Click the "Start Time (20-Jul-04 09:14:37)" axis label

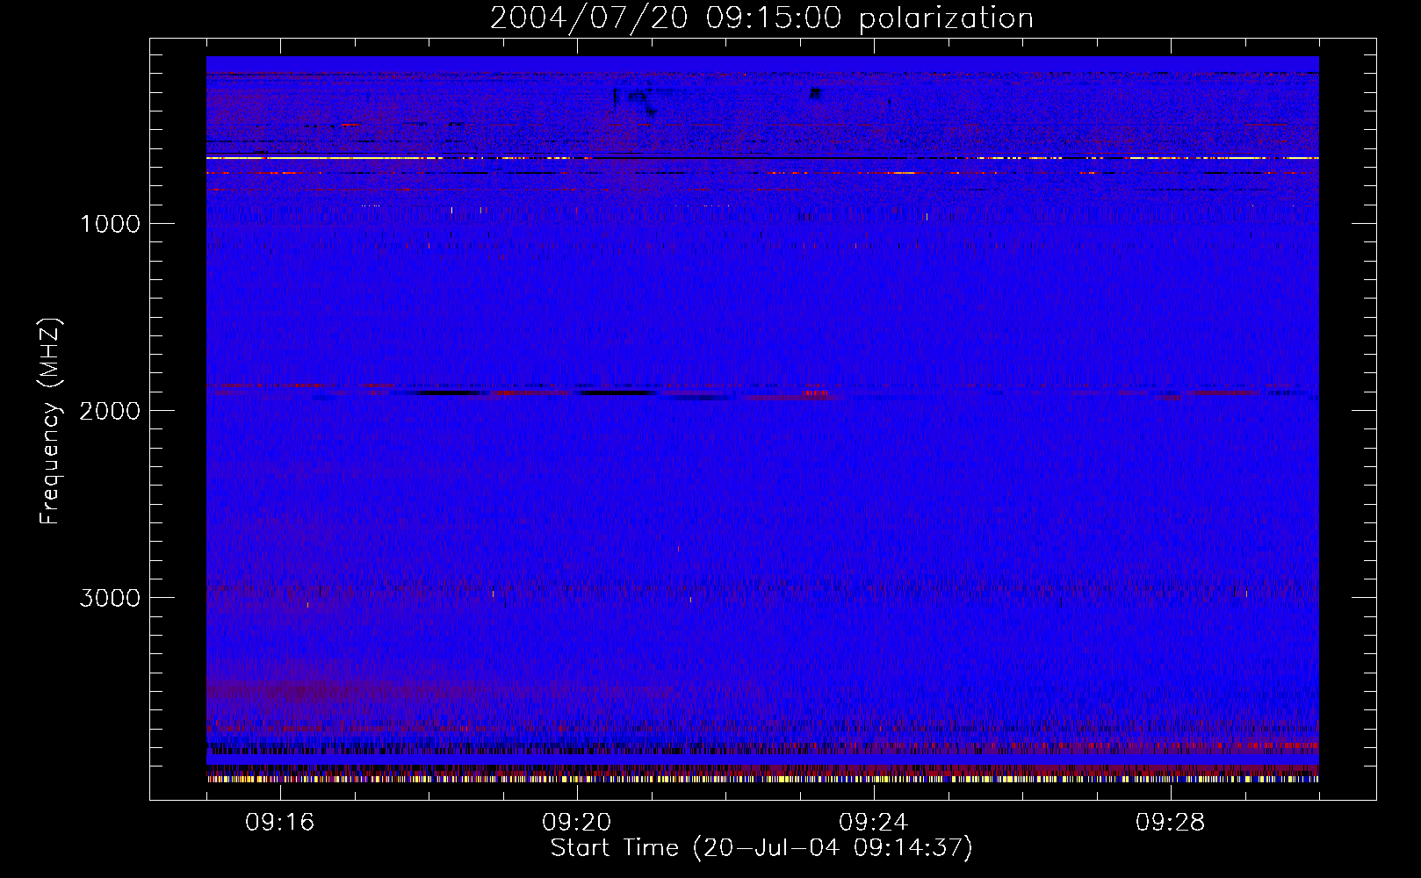(761, 848)
